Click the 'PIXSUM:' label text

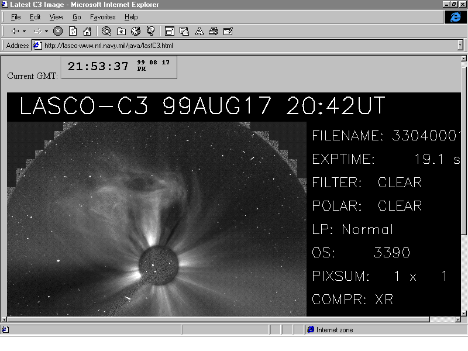(x=341, y=276)
